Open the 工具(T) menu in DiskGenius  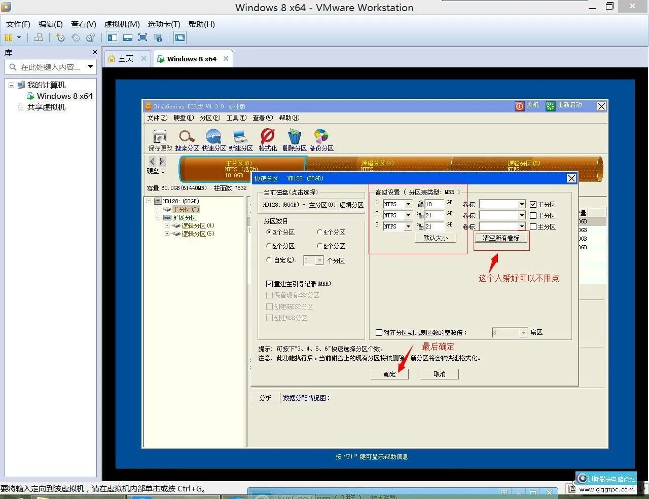point(236,118)
